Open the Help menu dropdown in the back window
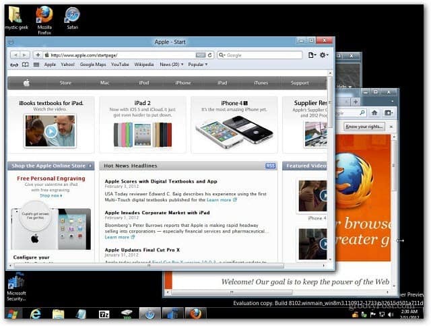The width and height of the screenshot is (431, 326). coord(344,87)
